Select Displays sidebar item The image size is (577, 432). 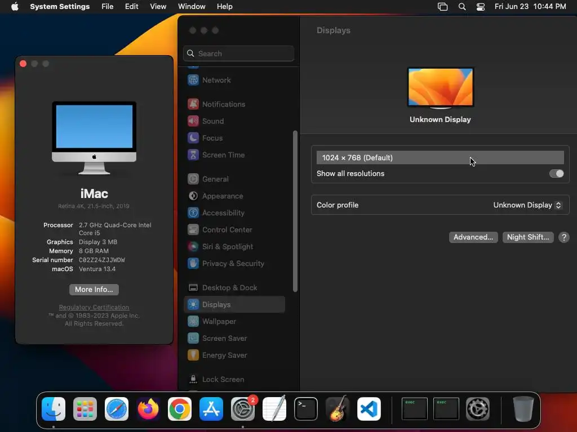coord(234,304)
